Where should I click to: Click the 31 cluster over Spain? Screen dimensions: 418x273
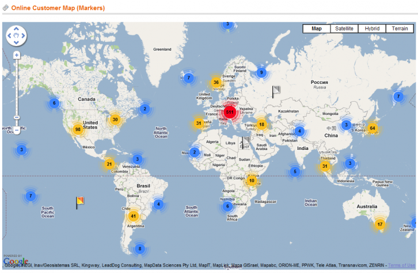coord(199,123)
